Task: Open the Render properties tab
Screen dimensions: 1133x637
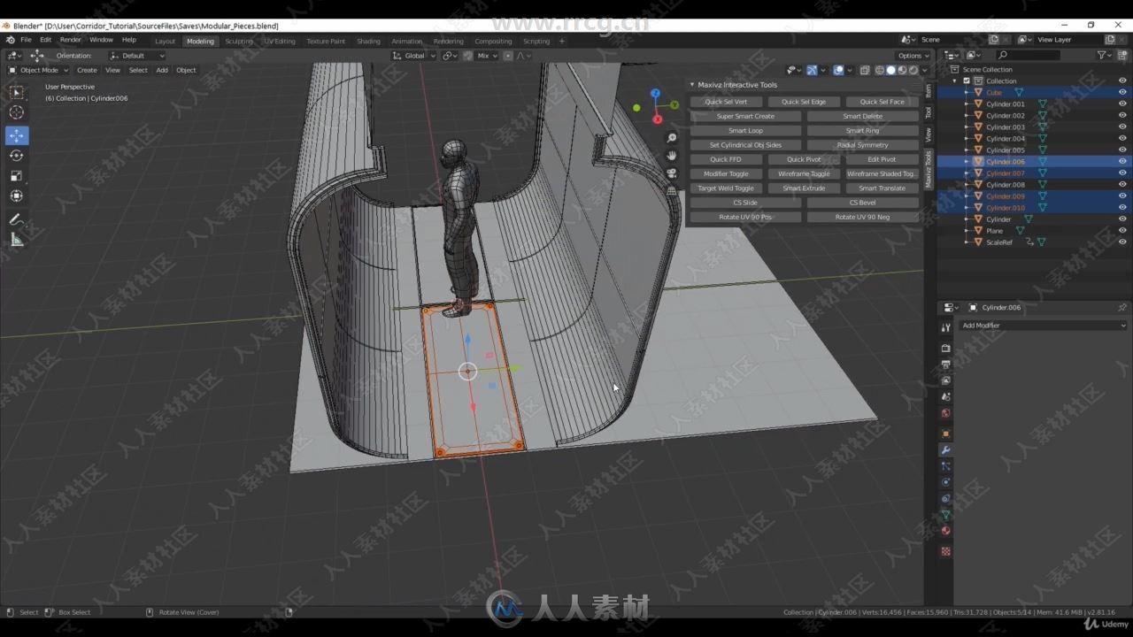Action: point(945,348)
